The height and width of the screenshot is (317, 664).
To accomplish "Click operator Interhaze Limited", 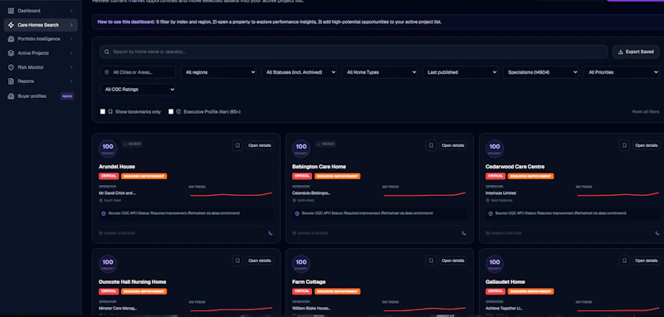I will pyautogui.click(x=501, y=193).
